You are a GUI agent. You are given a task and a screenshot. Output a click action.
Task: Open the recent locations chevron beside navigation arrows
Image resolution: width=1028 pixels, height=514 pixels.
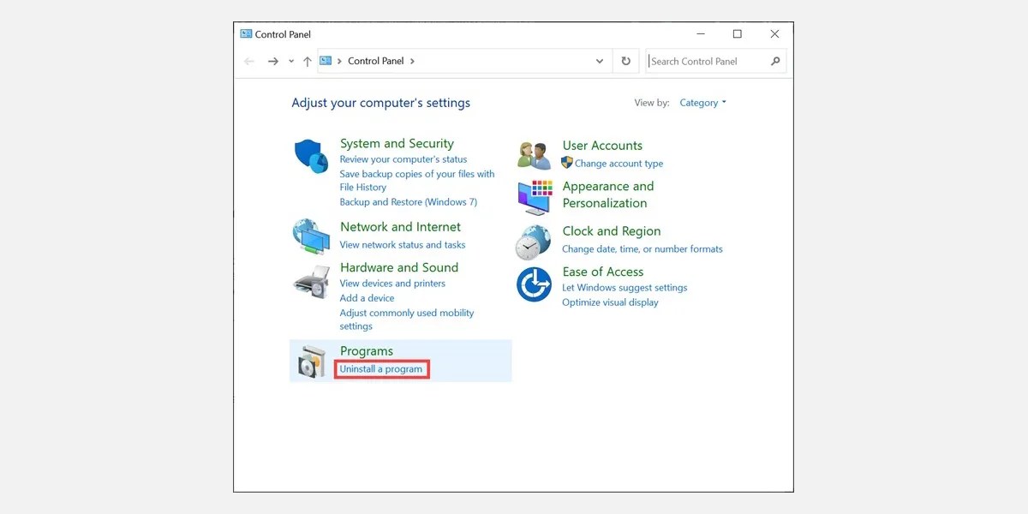click(x=290, y=61)
